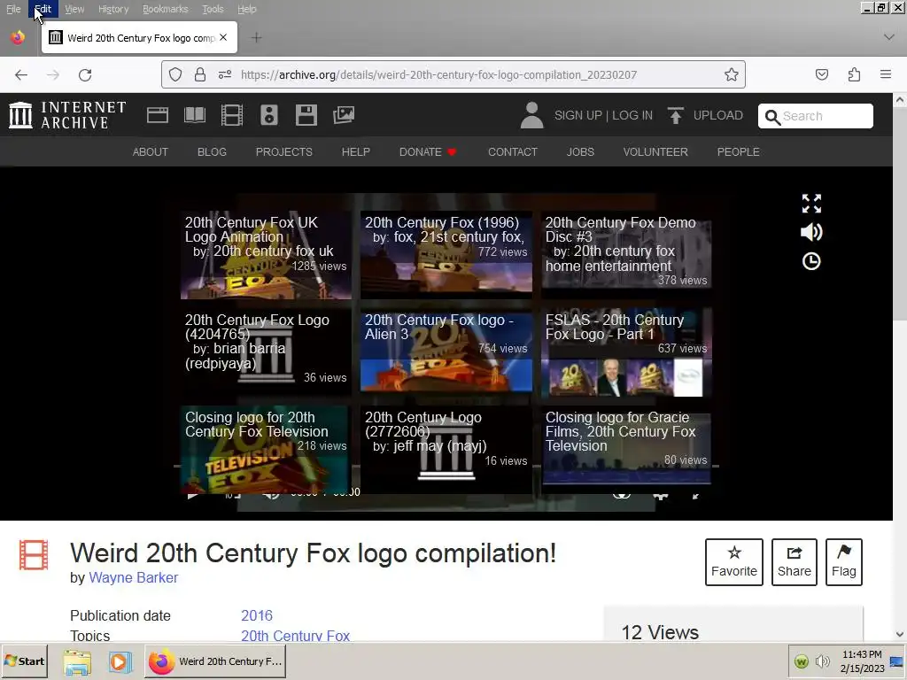Viewport: 907px width, 680px height.
Task: Mute the video with the speaker icon
Action: tap(811, 232)
